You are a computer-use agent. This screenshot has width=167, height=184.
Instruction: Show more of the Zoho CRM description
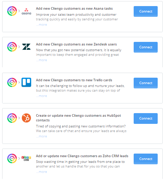click(42, 172)
